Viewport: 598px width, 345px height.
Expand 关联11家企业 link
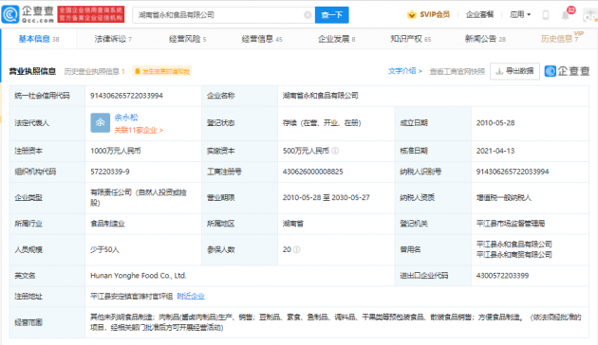(x=139, y=130)
